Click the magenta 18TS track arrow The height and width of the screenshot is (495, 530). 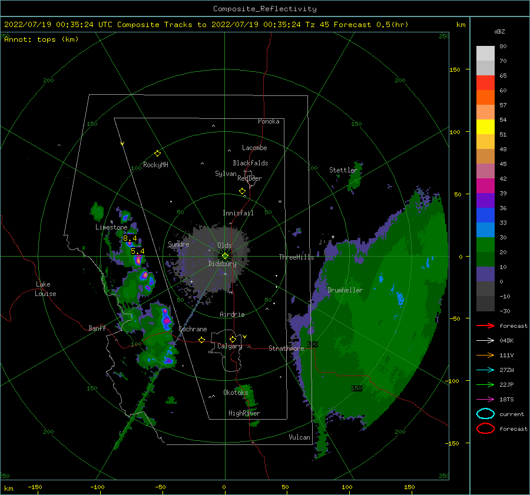pos(485,400)
